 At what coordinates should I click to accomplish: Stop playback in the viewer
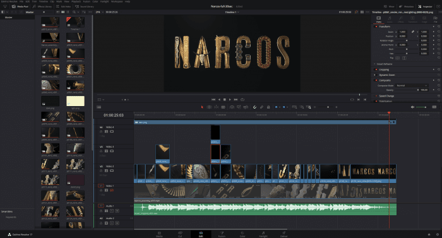click(x=225, y=100)
